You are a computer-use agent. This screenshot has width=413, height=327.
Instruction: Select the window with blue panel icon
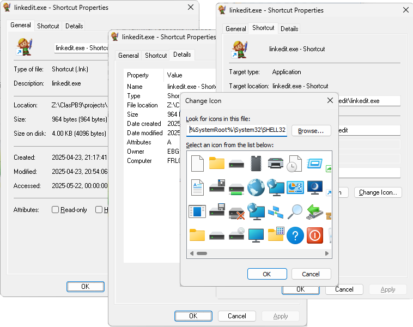click(197, 211)
